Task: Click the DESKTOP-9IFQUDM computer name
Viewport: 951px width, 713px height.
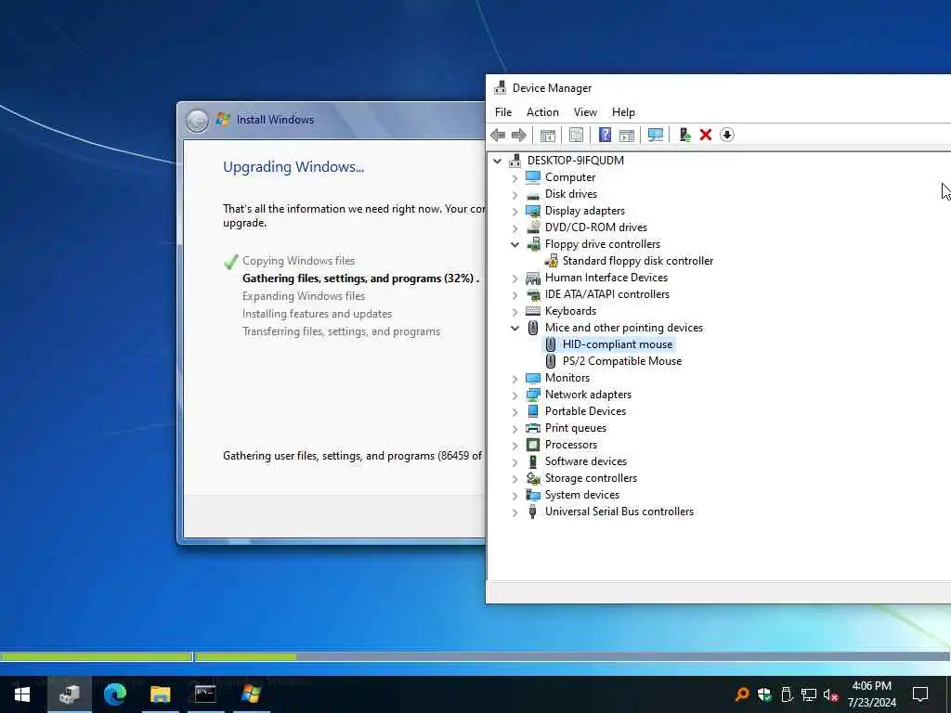Action: pos(575,161)
